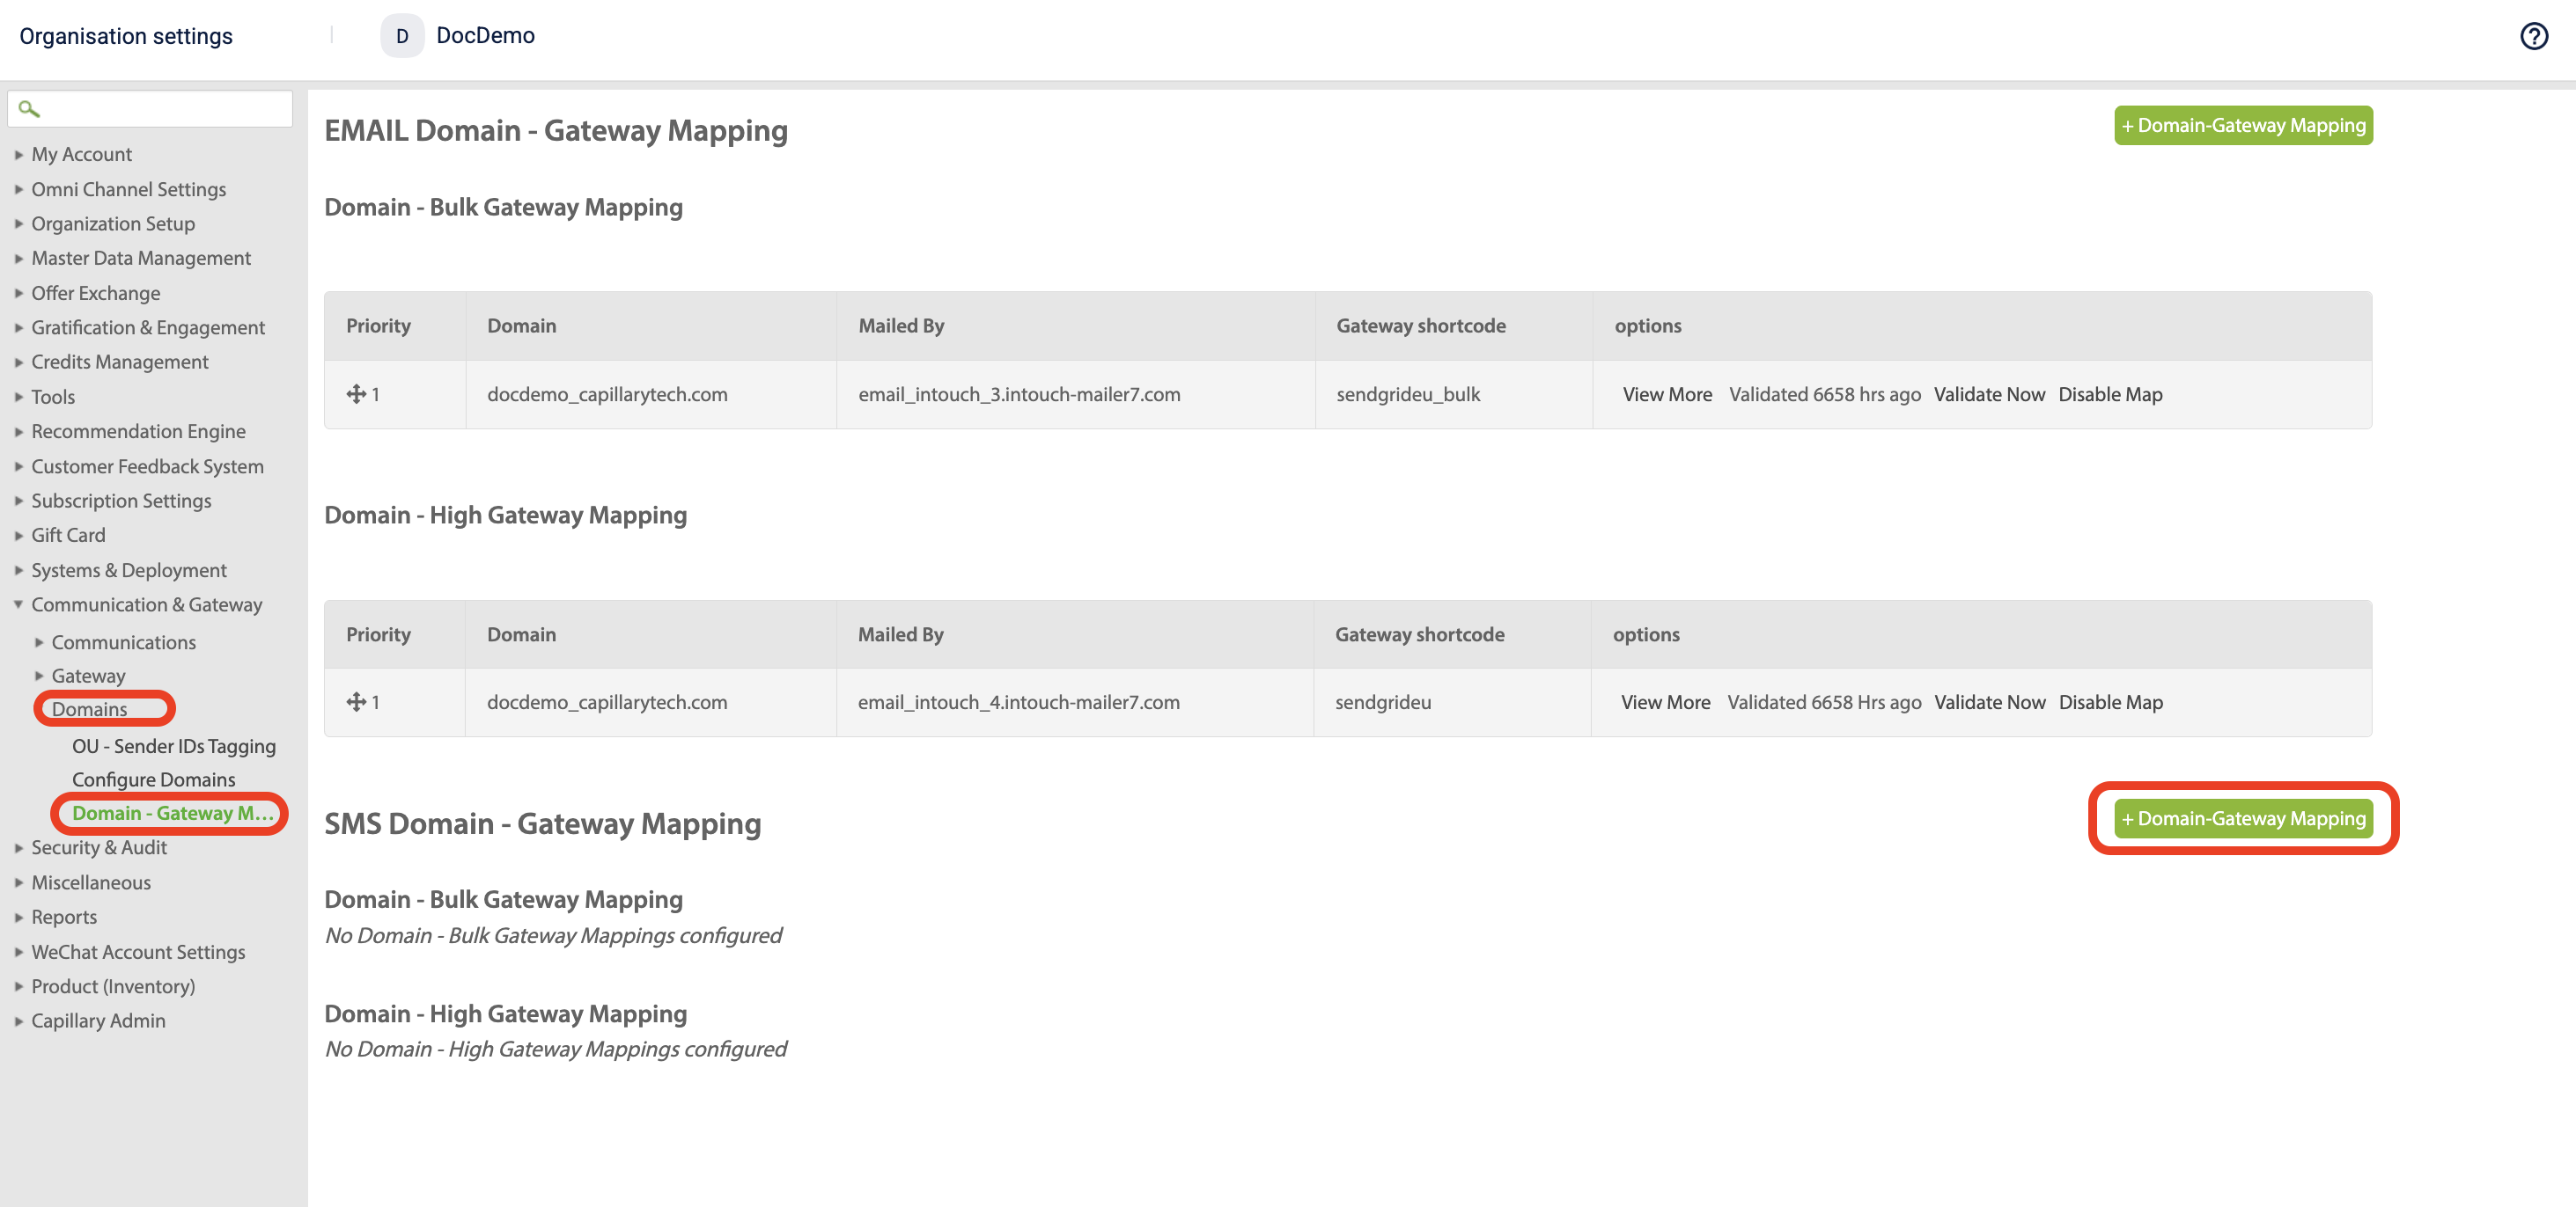
Task: Click the sidebar search input field
Action: 150,109
